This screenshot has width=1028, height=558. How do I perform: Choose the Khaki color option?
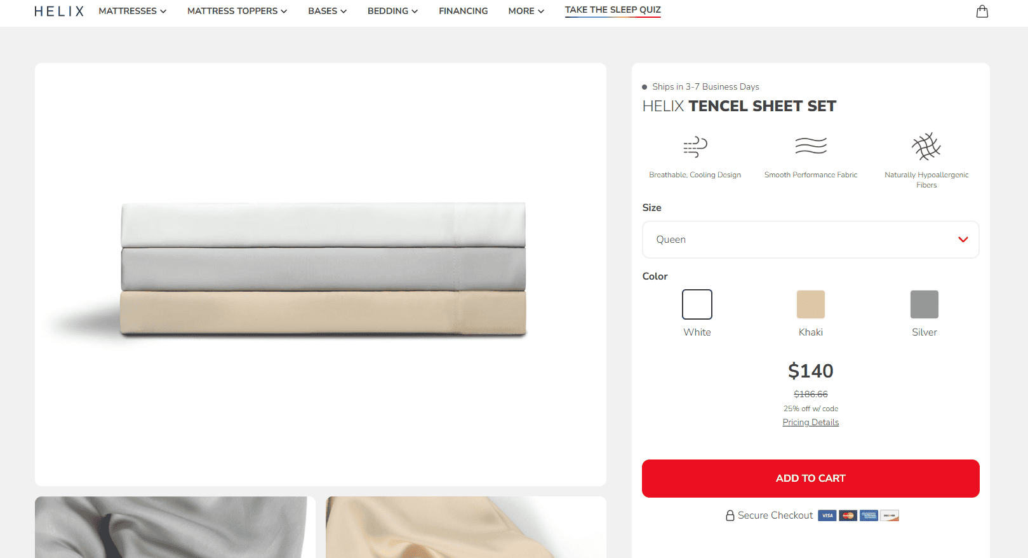pyautogui.click(x=811, y=304)
